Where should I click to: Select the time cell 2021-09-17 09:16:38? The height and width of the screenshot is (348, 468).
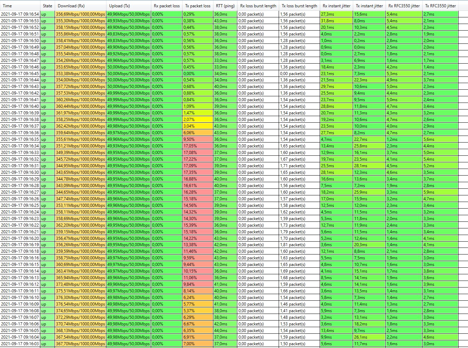(x=20, y=120)
